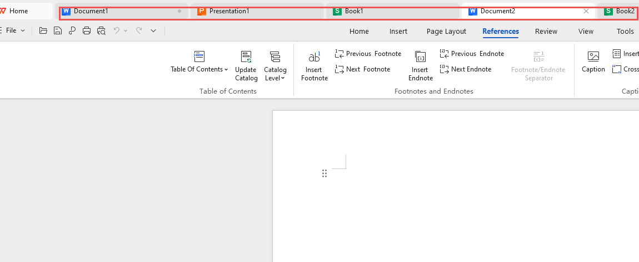Expand the Undo history dropdown
The height and width of the screenshot is (262, 639).
[x=126, y=30]
